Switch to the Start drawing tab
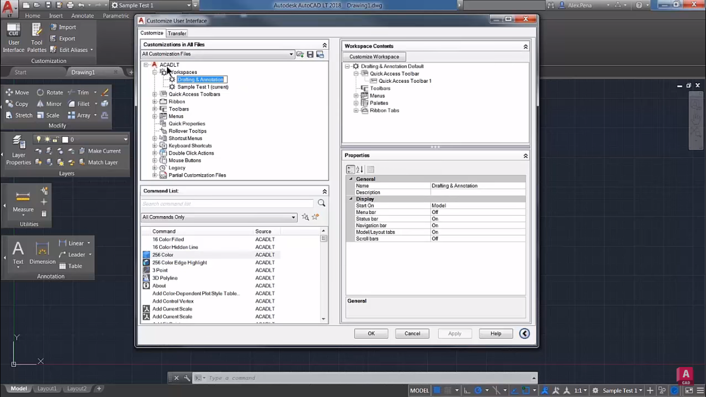Viewport: 706px width, 397px height. (x=21, y=72)
